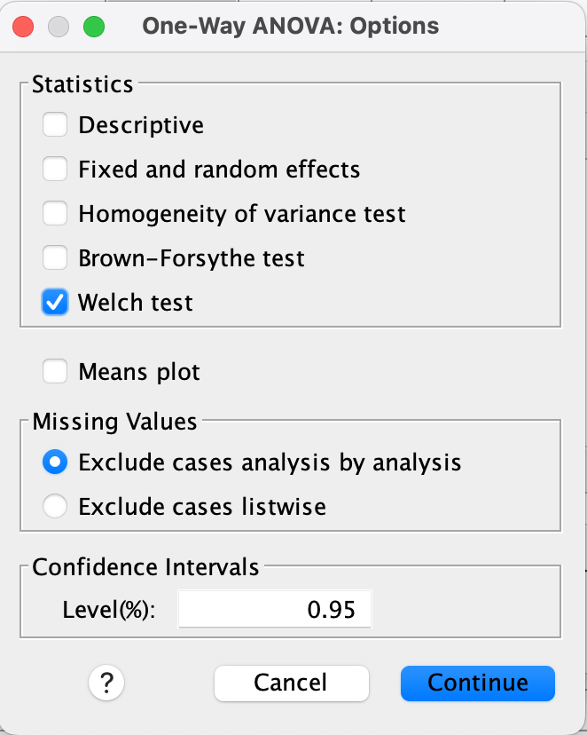Click Continue to confirm options
The width and height of the screenshot is (587, 735).
click(x=477, y=683)
